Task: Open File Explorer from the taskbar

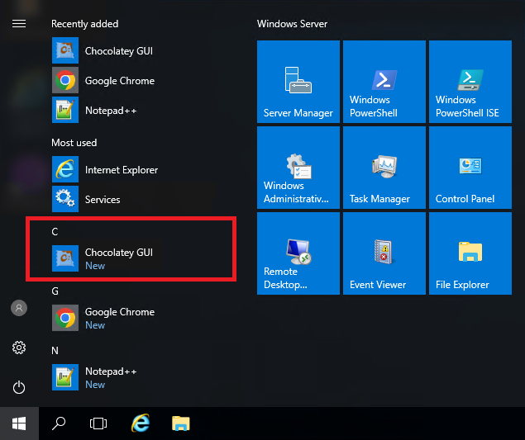Action: pyautogui.click(x=181, y=423)
